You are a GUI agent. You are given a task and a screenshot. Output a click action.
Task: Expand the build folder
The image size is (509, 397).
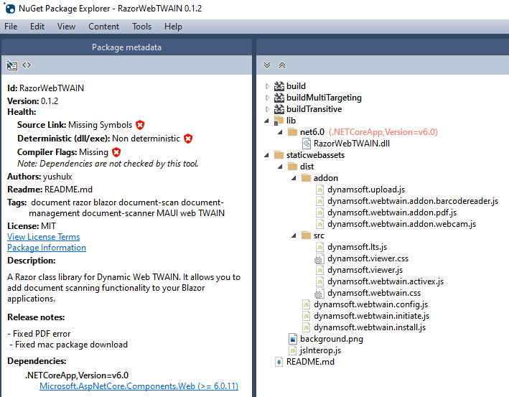click(x=268, y=86)
